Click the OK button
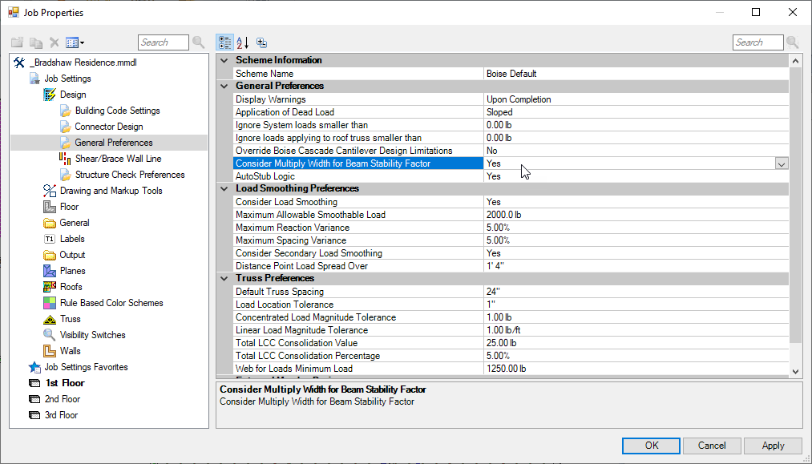This screenshot has width=812, height=464. point(651,446)
